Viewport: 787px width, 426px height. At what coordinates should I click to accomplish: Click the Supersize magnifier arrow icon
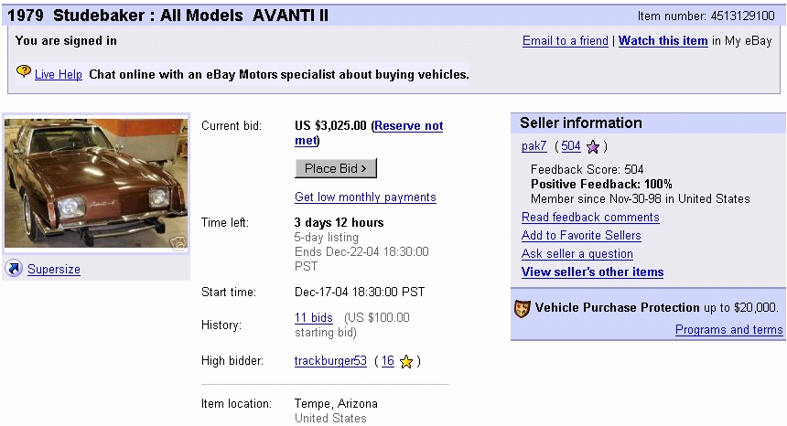[14, 269]
